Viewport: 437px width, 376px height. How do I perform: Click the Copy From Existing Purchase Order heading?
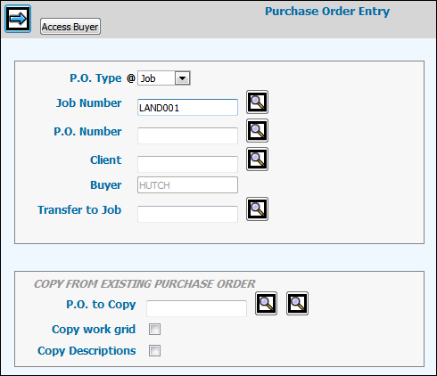point(144,284)
